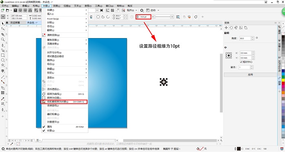Toggle the 相对中心 checkbox
This screenshot has width=285, height=152.
241,62
